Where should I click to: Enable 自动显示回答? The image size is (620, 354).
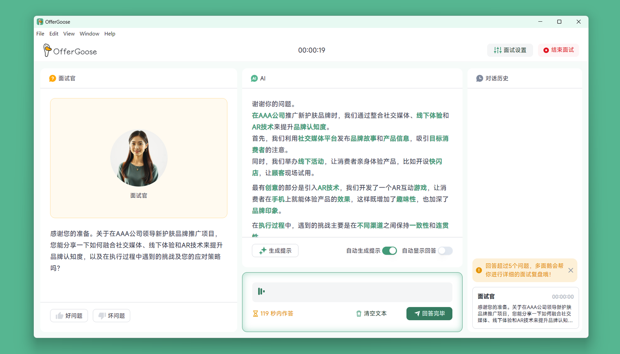tap(445, 250)
